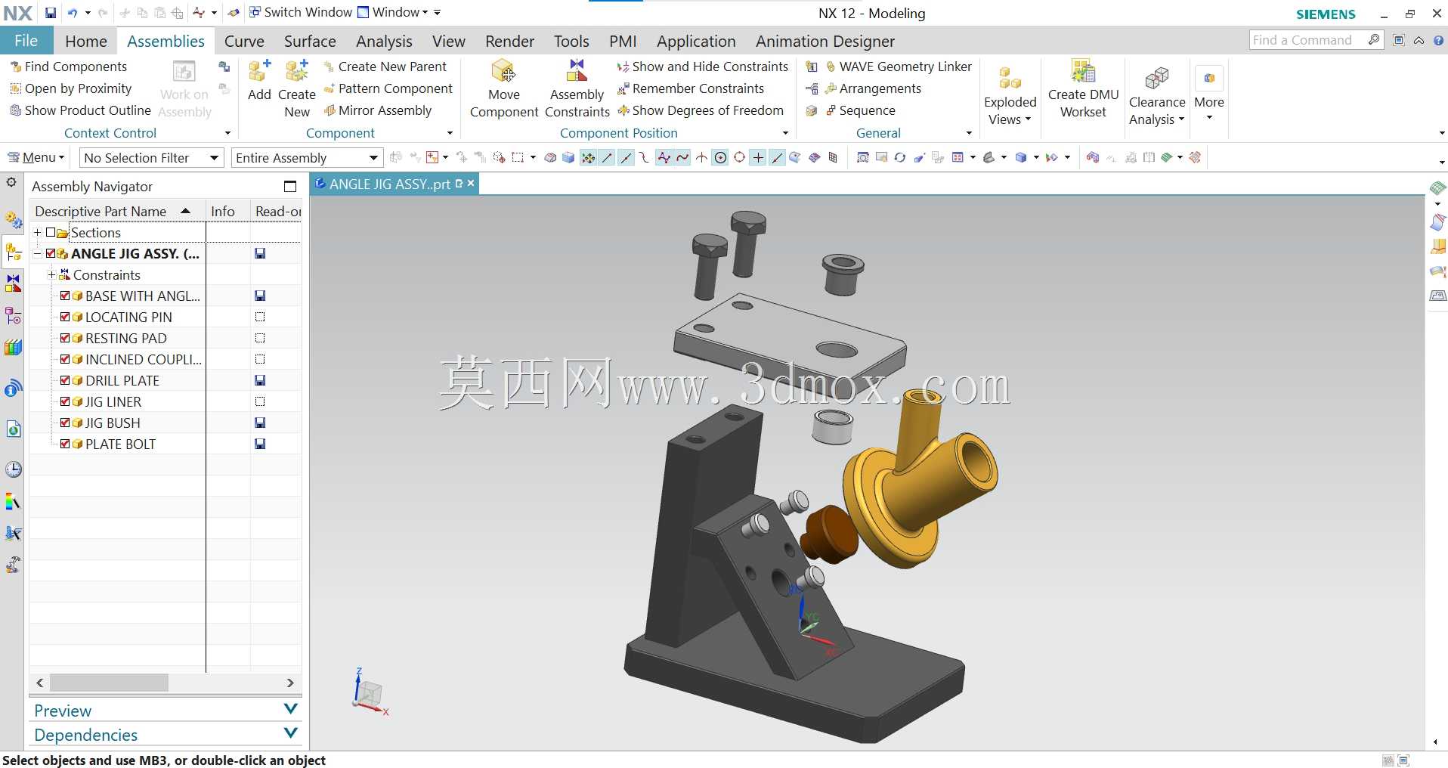Switch to the Home ribbon tab
1448x768 pixels.
click(x=86, y=41)
